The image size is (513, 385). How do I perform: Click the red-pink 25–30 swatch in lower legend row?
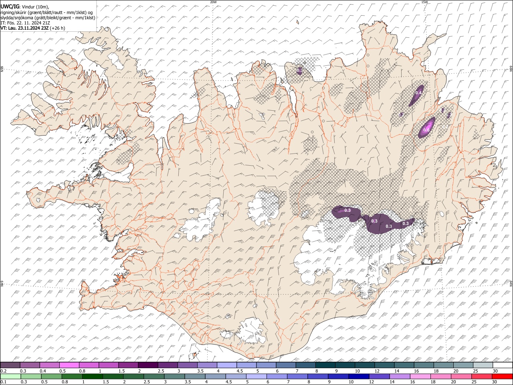click(481, 376)
